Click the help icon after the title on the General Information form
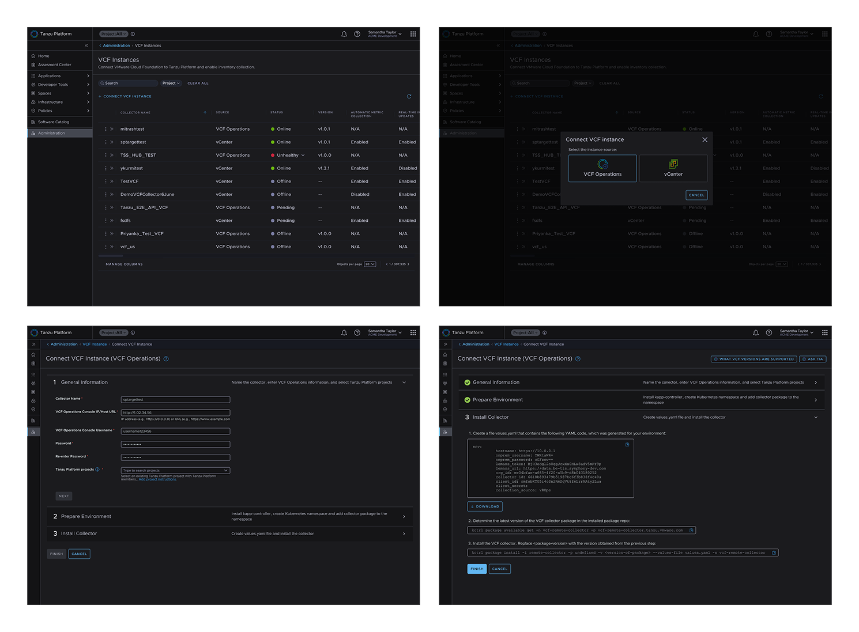 166,359
